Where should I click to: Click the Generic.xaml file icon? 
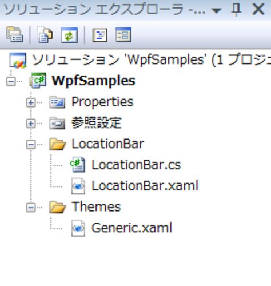78,228
